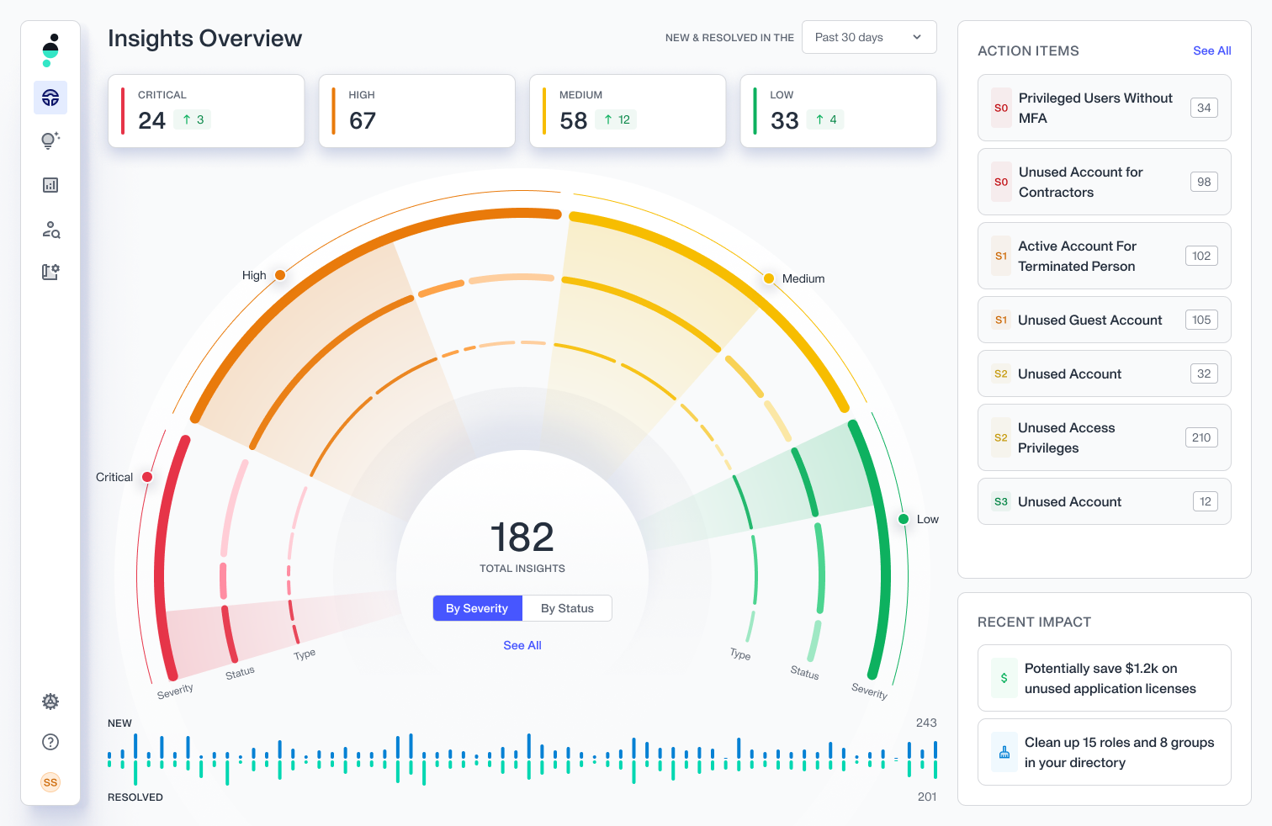1272x826 pixels.
Task: Open the bar chart reports sidebar icon
Action: point(50,185)
